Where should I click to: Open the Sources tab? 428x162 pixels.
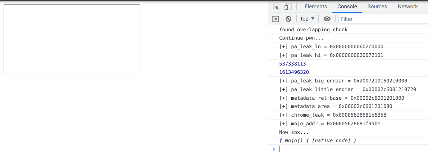377,6
